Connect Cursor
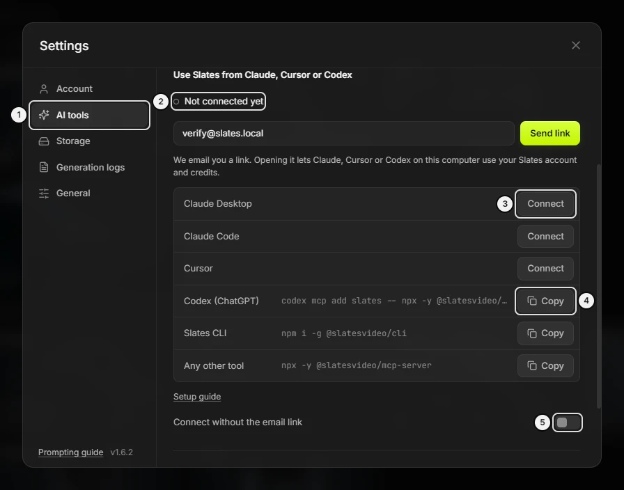Viewport: 624px width, 490px height. (x=545, y=269)
